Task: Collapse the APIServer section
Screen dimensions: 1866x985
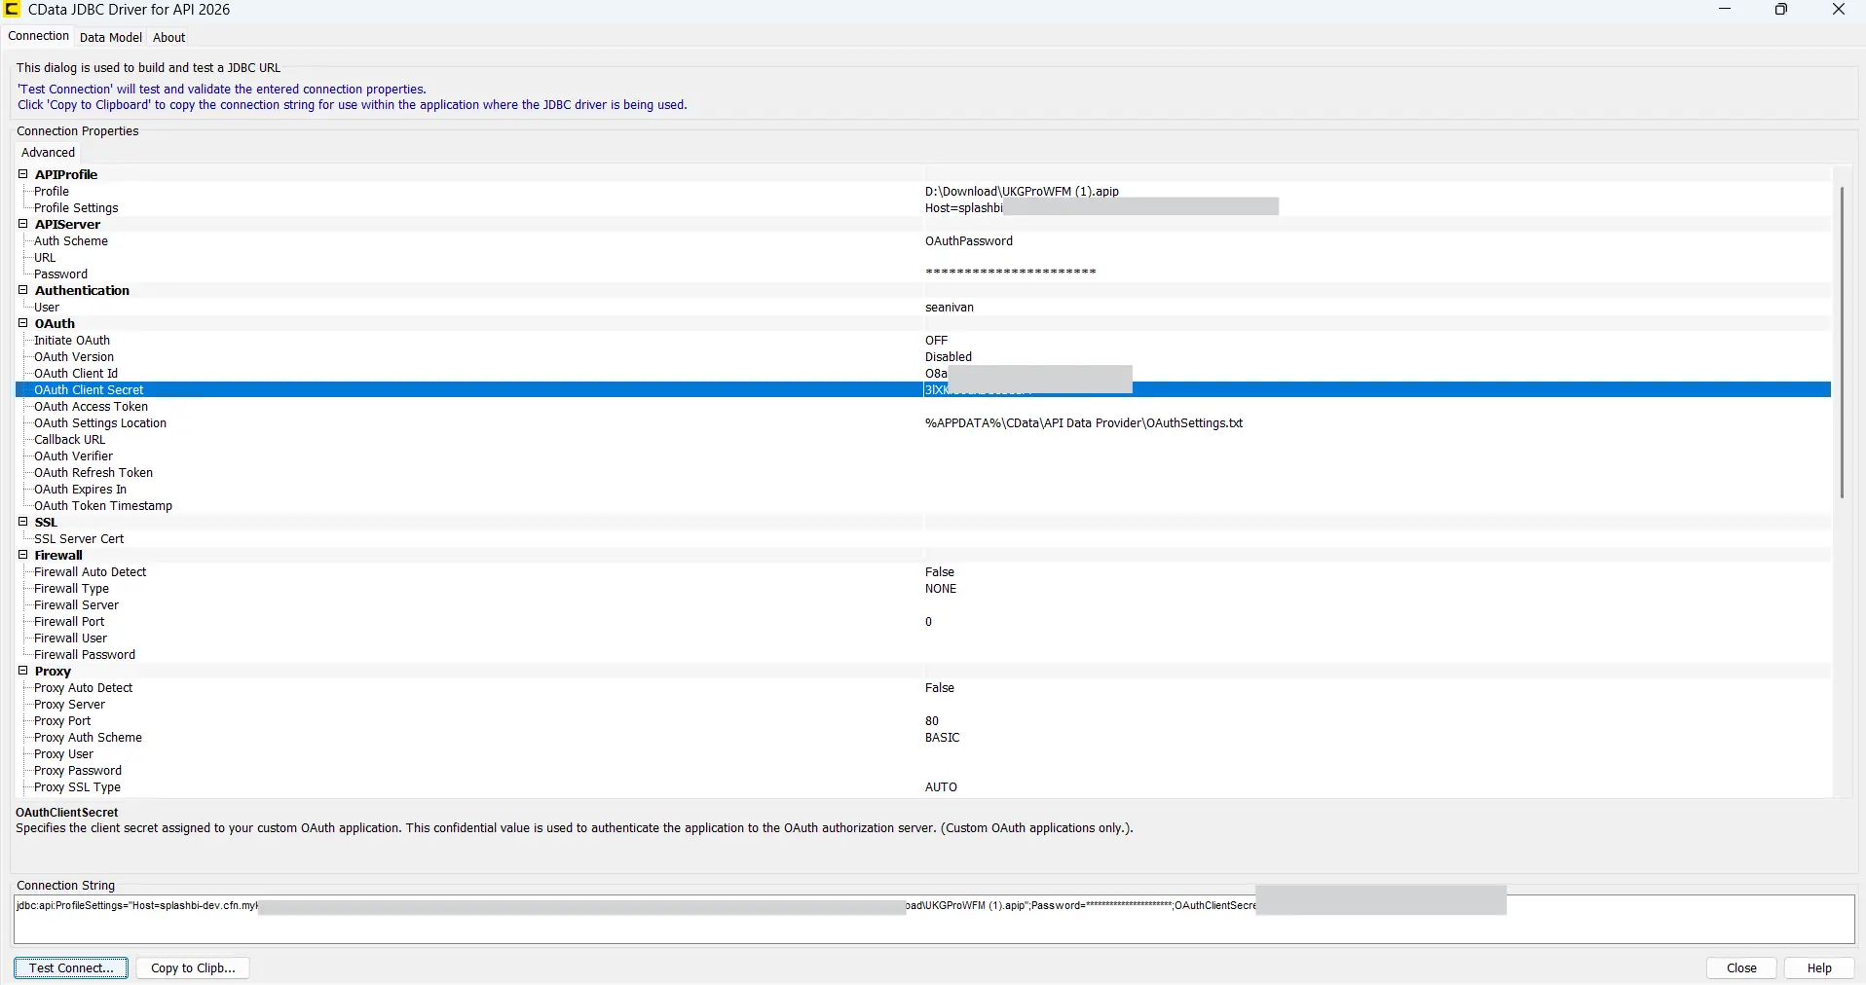Action: [22, 224]
